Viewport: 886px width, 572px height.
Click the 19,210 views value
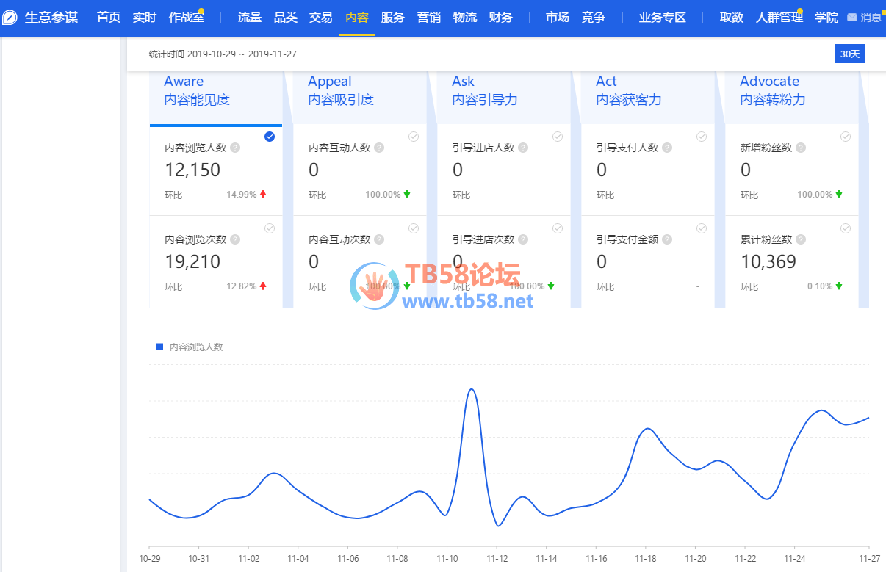(192, 261)
